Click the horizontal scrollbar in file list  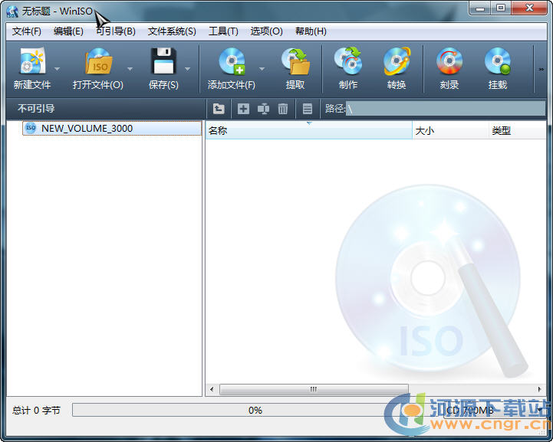point(313,389)
